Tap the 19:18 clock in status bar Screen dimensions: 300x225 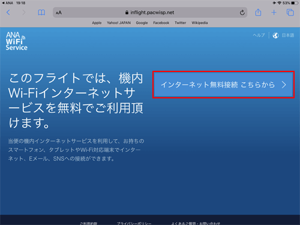pos(20,3)
